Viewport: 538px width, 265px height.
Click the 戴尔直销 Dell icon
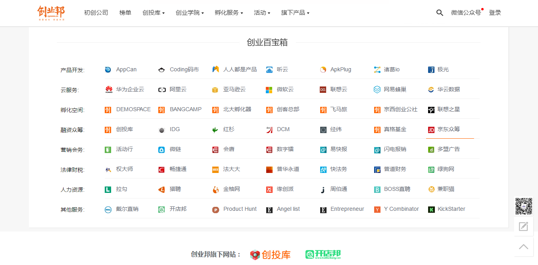(108, 210)
